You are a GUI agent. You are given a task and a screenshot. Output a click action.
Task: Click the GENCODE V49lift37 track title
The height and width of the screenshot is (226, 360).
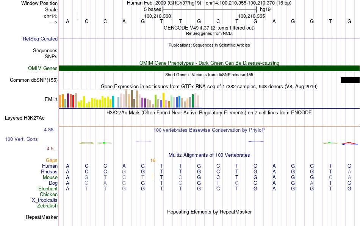(x=209, y=28)
